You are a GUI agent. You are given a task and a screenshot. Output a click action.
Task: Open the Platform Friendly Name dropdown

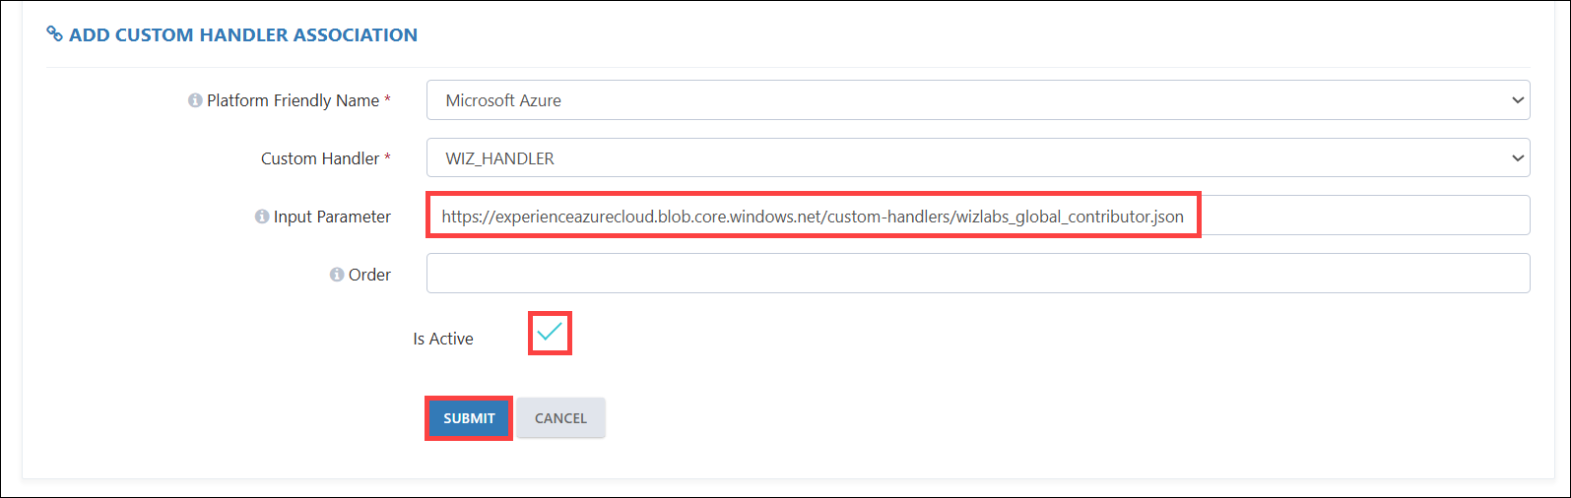978,100
